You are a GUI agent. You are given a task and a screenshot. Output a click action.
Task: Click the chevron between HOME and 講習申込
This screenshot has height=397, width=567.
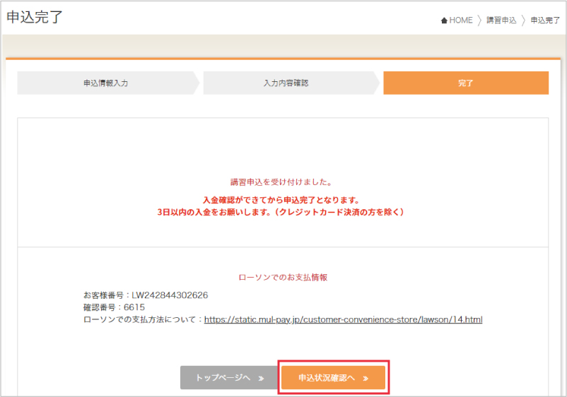click(x=479, y=20)
